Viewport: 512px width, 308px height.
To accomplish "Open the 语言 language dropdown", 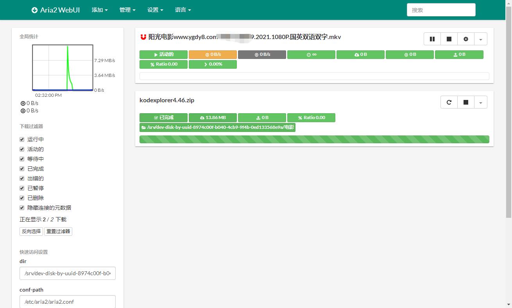I will [x=183, y=10].
